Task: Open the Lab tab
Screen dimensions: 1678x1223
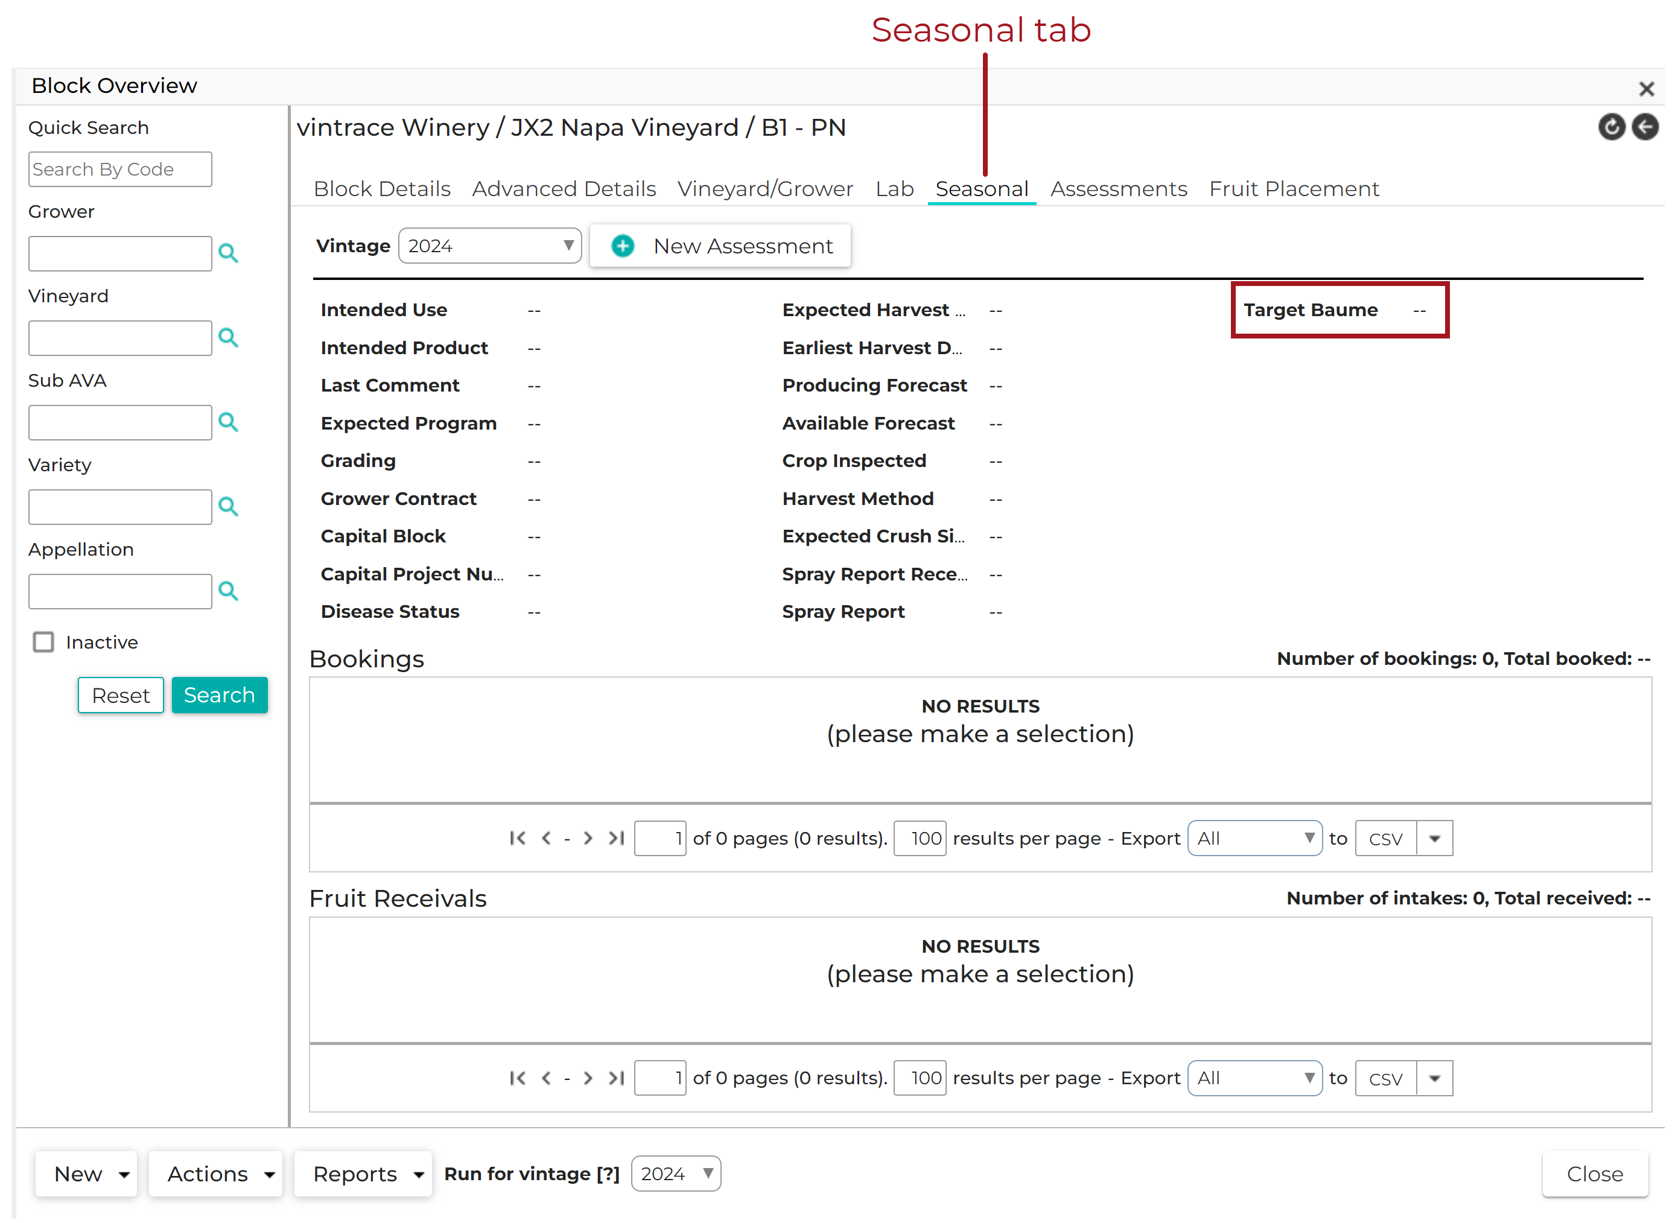Action: coord(895,189)
